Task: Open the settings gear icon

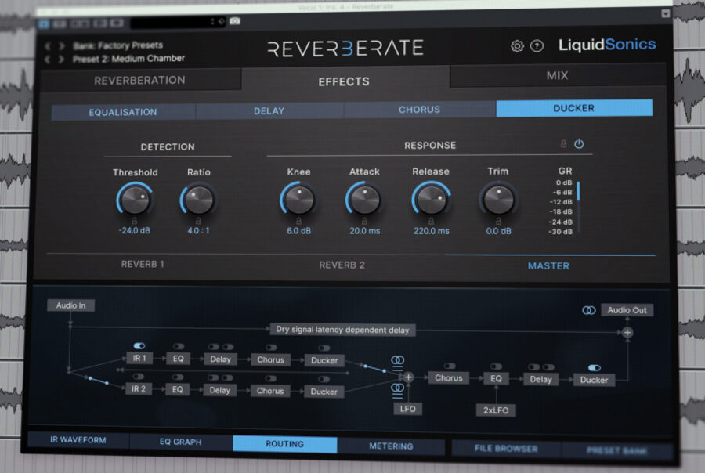Action: click(516, 45)
